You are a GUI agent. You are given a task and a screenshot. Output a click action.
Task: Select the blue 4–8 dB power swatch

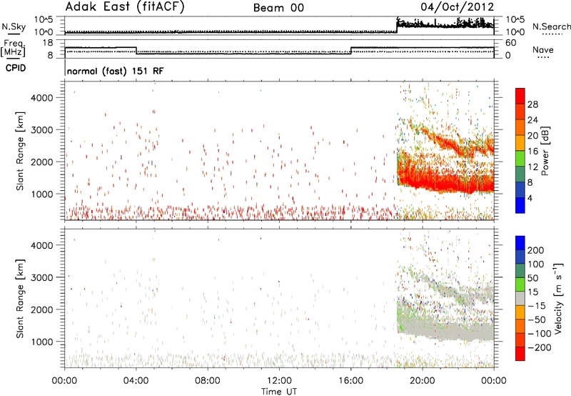coord(520,190)
